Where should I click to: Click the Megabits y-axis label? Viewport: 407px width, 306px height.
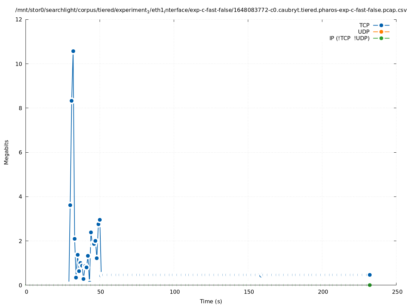(x=6, y=152)
